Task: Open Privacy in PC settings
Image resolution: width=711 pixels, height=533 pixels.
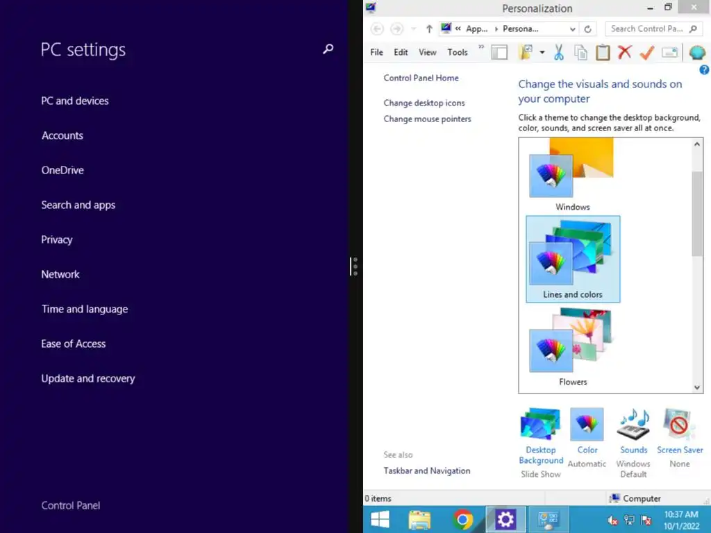Action: tap(57, 239)
